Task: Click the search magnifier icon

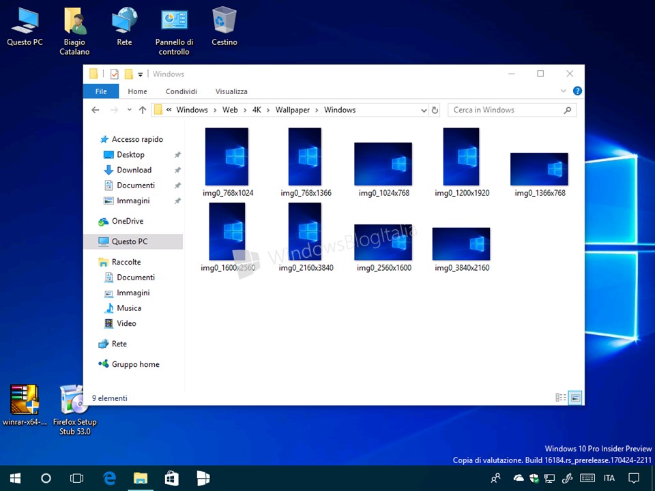Action: click(567, 110)
